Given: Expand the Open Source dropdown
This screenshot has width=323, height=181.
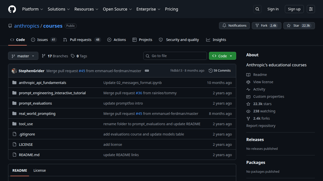Looking at the screenshot, I should pyautogui.click(x=117, y=9).
